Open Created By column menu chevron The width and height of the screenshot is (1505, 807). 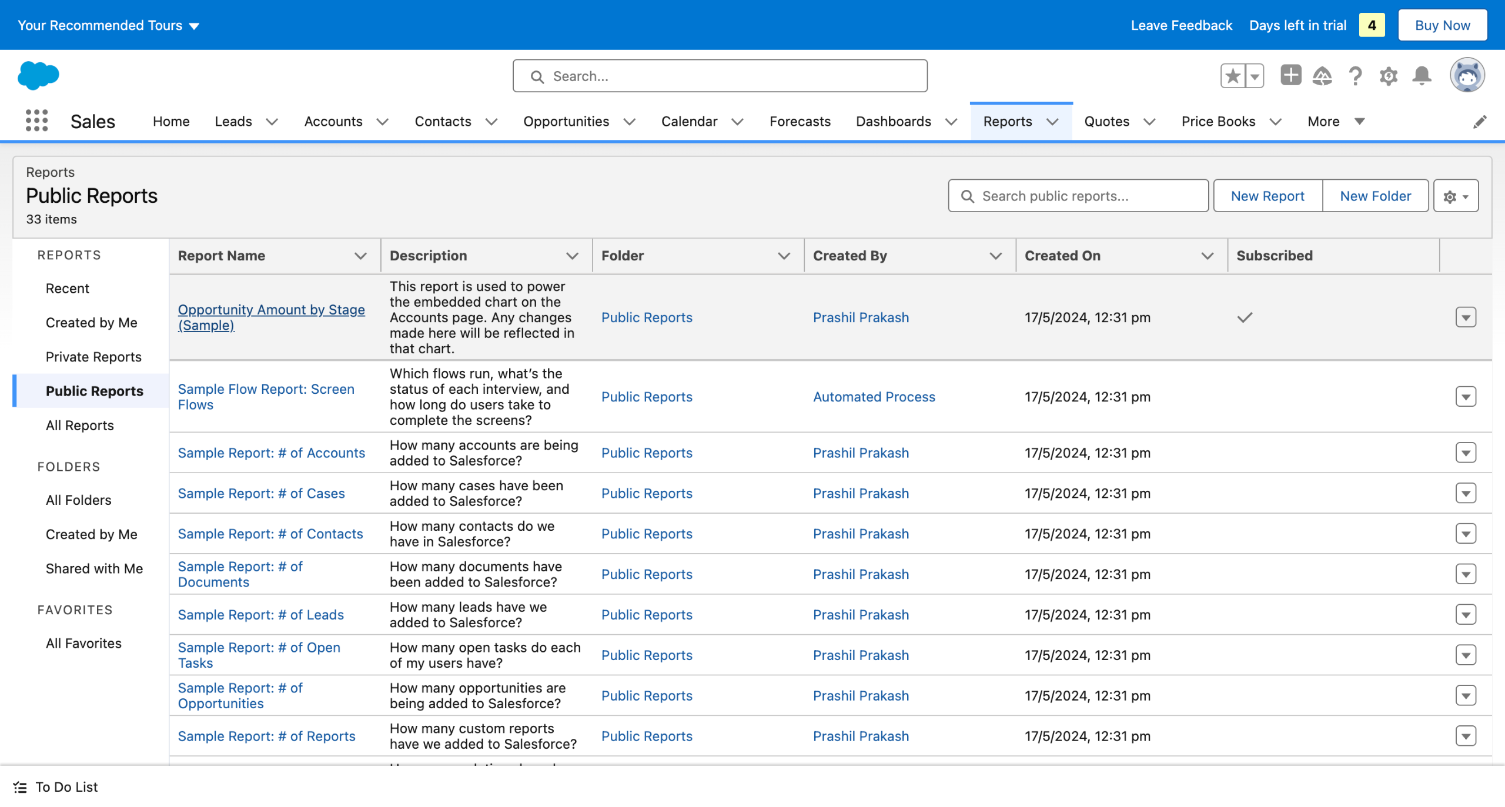point(995,256)
